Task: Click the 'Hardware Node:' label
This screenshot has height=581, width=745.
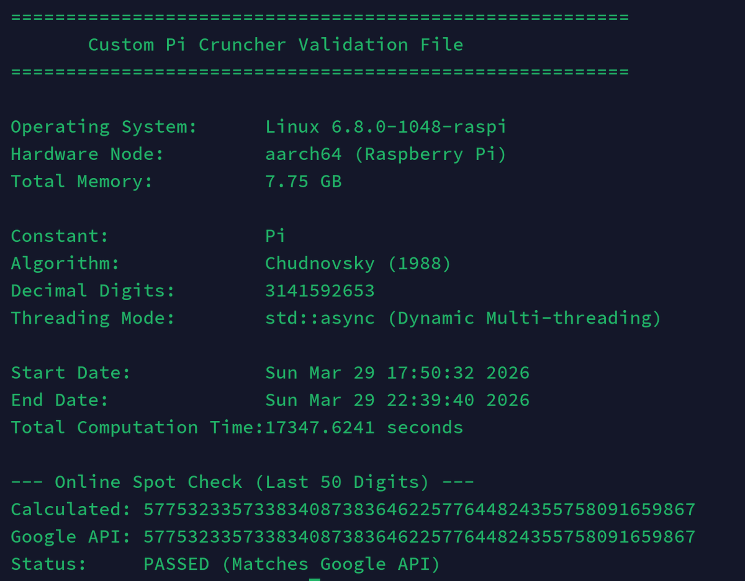Action: [x=88, y=154]
